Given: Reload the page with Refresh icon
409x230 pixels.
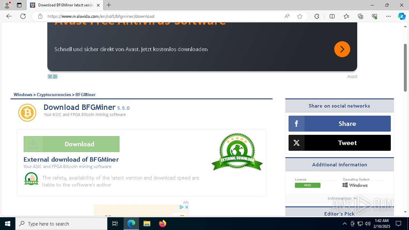Looking at the screenshot, I should [23, 16].
